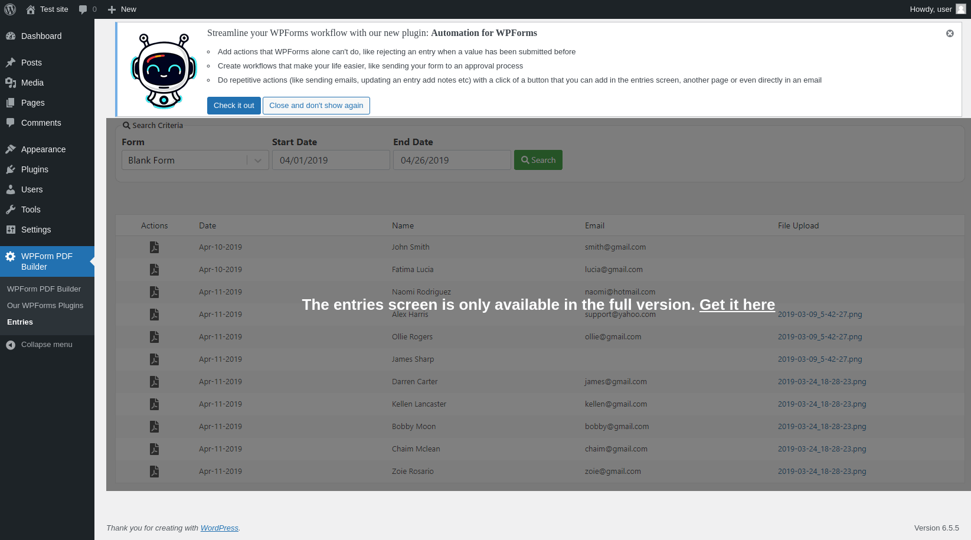Open the comments bubble in admin bar
The height and width of the screenshot is (540, 971).
pyautogui.click(x=87, y=9)
